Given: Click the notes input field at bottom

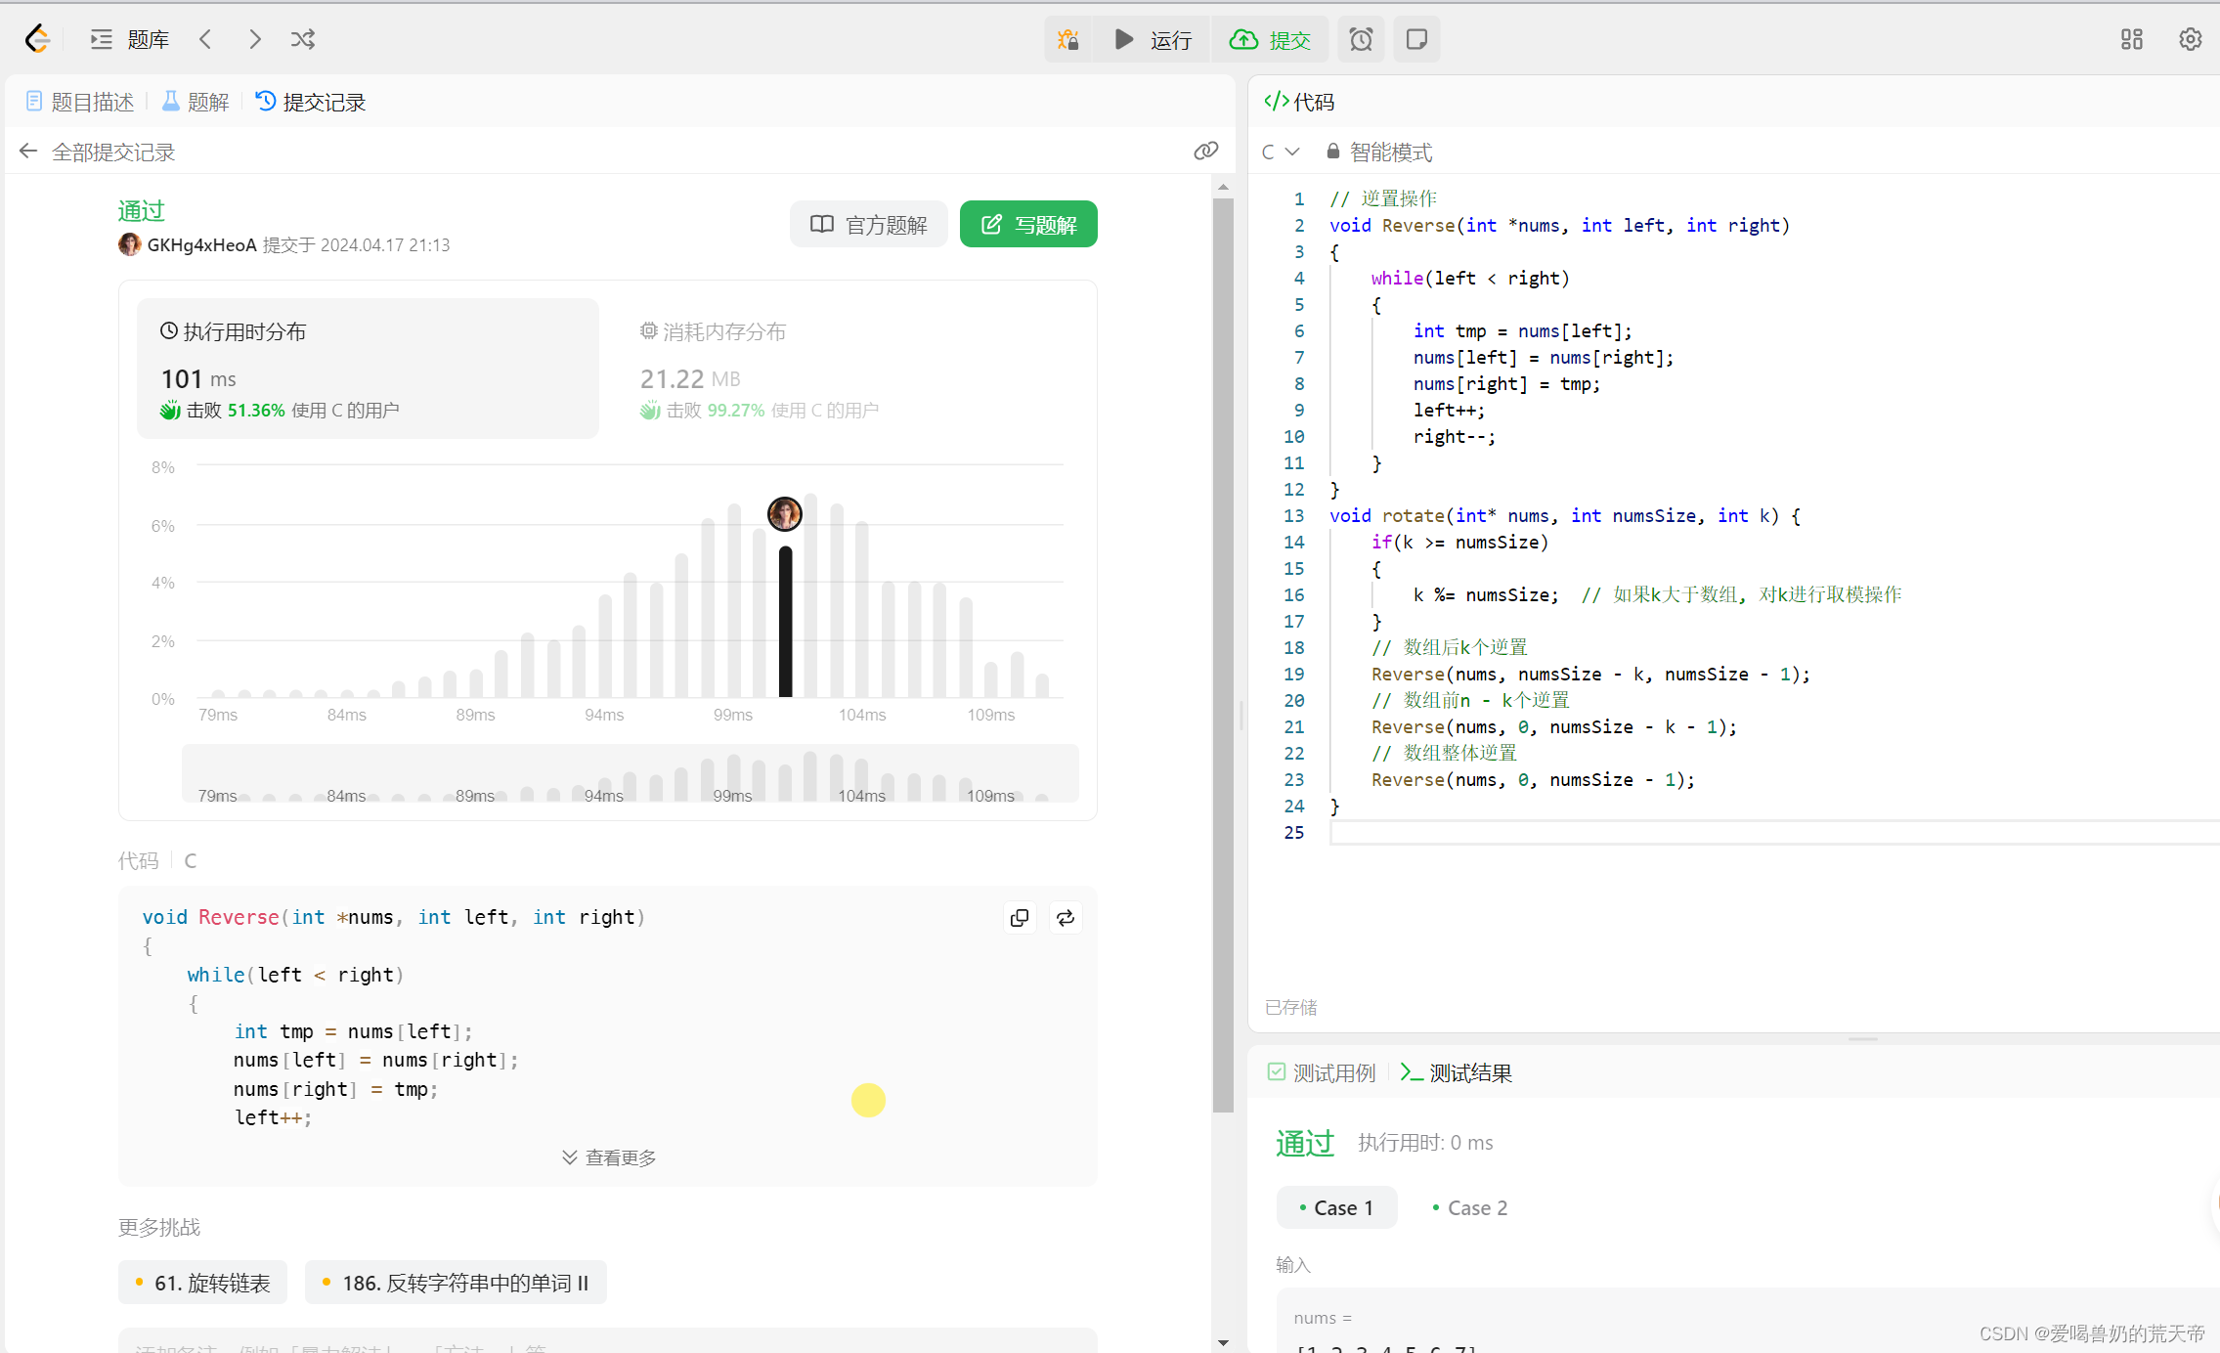Looking at the screenshot, I should [607, 1341].
